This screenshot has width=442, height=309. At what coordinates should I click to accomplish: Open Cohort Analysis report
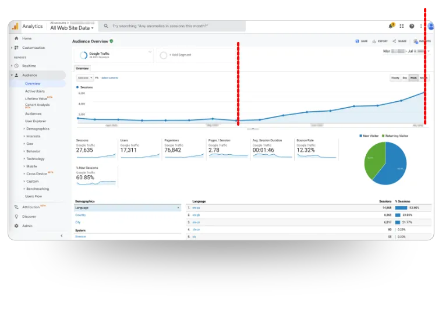click(x=37, y=105)
